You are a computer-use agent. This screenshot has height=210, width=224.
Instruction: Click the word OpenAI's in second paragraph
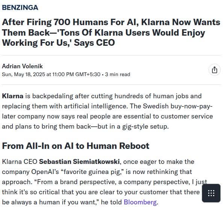tap(45, 172)
